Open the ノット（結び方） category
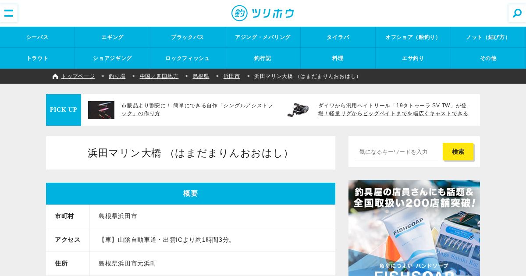This screenshot has width=526, height=276. pyautogui.click(x=488, y=37)
